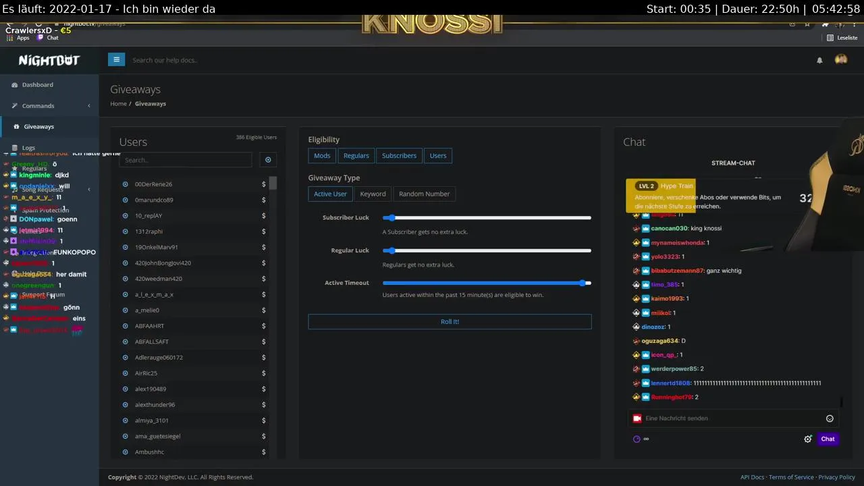The image size is (864, 486).
Task: Click the target icon next to Users search
Action: click(x=268, y=160)
